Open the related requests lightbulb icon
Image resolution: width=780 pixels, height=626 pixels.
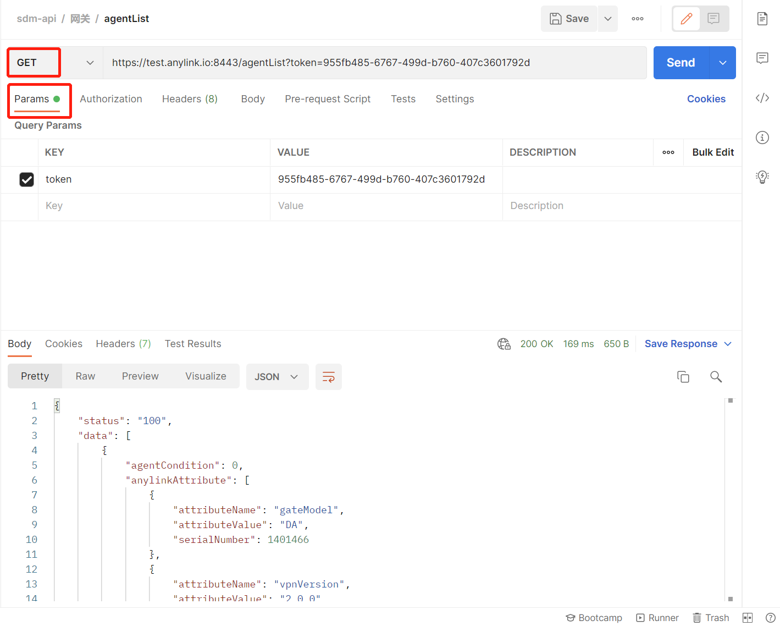tap(762, 177)
